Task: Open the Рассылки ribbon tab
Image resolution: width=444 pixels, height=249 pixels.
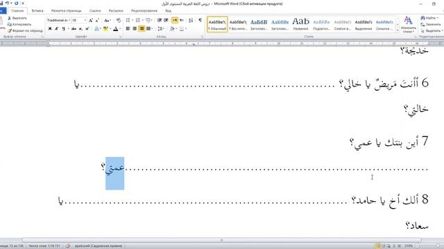Action: click(116, 11)
